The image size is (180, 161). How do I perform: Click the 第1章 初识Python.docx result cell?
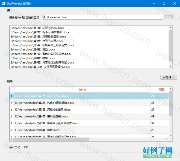pyautogui.click(x=82, y=96)
